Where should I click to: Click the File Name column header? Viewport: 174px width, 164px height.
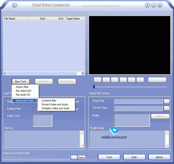15,18
